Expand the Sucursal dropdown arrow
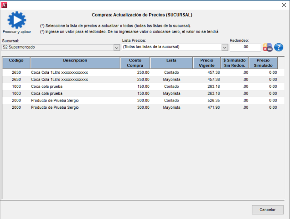The width and height of the screenshot is (290, 219). pyautogui.click(x=116, y=47)
